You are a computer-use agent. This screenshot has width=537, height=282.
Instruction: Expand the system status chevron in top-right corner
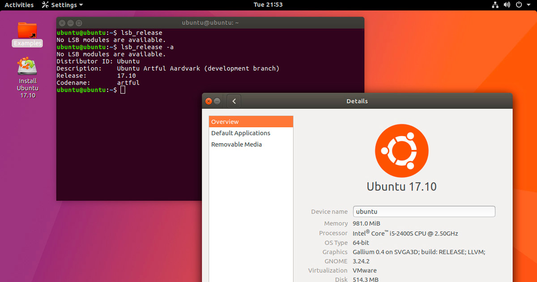click(529, 5)
